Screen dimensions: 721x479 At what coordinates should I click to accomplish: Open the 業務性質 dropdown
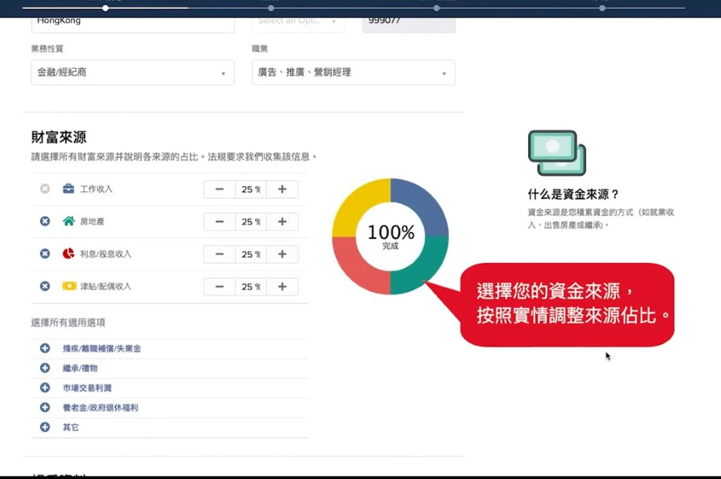click(x=132, y=72)
